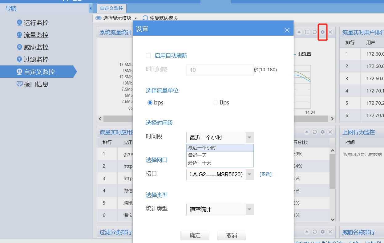Close the 设置 dialog with the X
Image resolution: width=384 pixels, height=243 pixels.
(287, 30)
